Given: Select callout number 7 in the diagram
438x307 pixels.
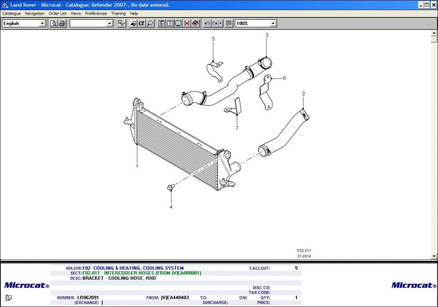Looking at the screenshot, I should [x=237, y=128].
